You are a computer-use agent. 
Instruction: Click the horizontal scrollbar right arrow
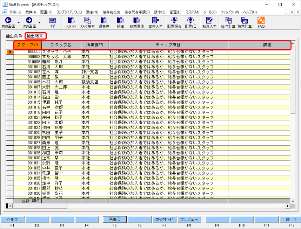pos(288,206)
